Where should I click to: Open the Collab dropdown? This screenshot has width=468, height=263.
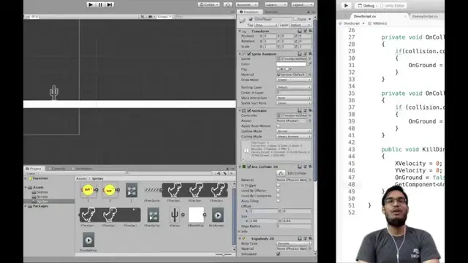209,4
